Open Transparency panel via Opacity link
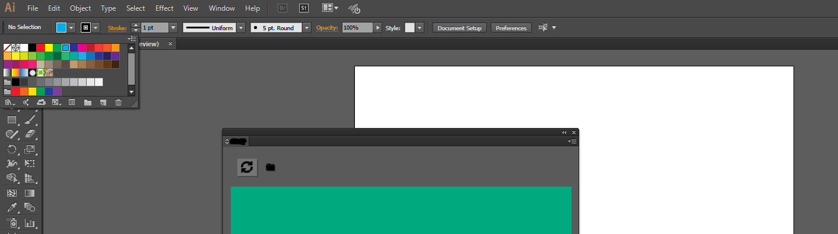The image size is (838, 234). tap(326, 28)
